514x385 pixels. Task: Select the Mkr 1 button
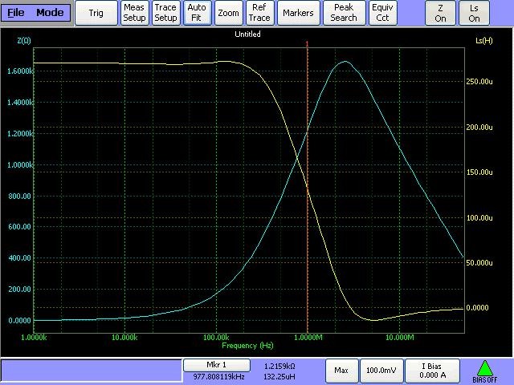pyautogui.click(x=217, y=365)
